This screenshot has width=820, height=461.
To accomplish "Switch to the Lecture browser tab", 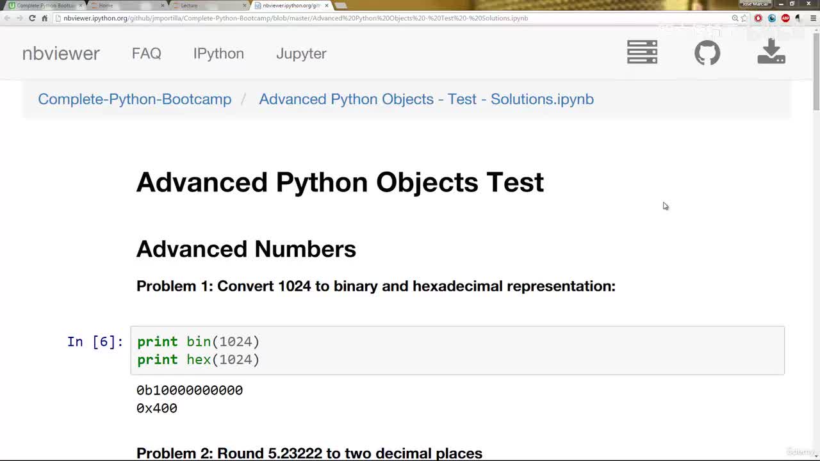I will 208,5.
